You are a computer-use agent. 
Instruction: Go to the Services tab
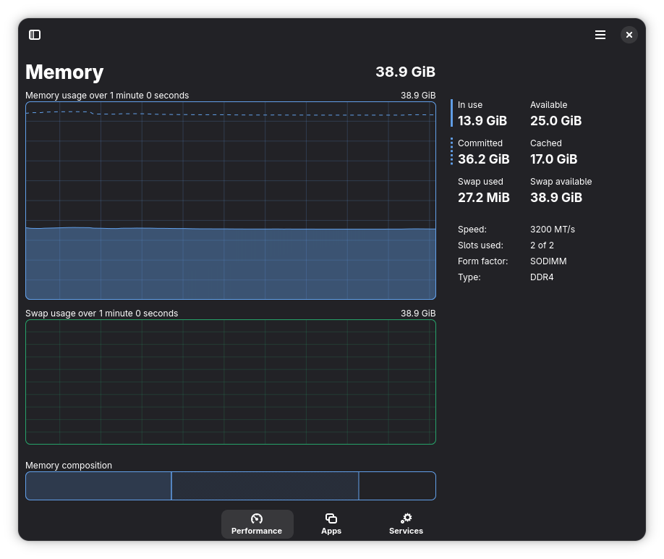point(406,524)
